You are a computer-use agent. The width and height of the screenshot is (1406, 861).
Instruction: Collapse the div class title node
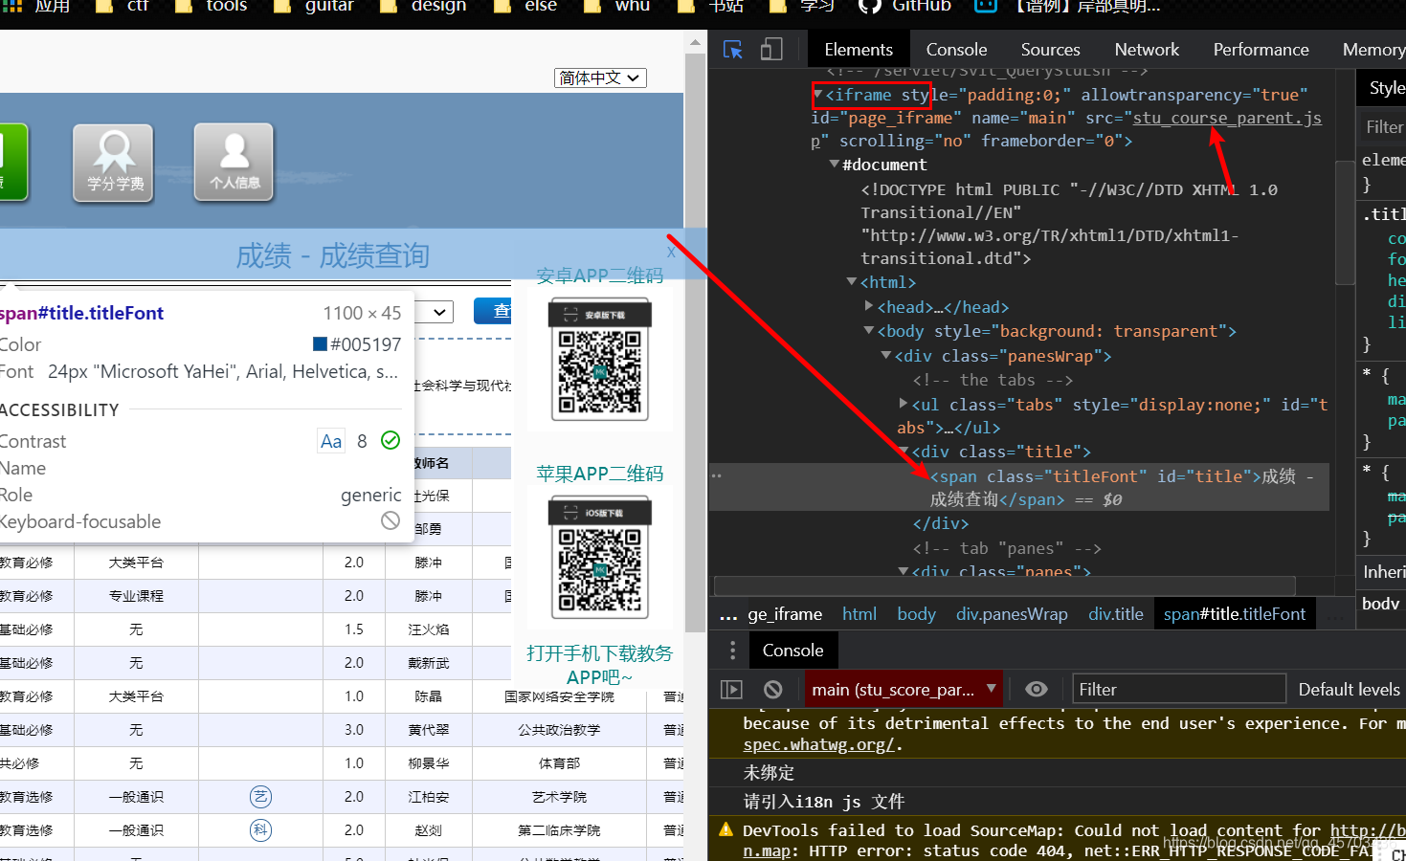coord(904,452)
